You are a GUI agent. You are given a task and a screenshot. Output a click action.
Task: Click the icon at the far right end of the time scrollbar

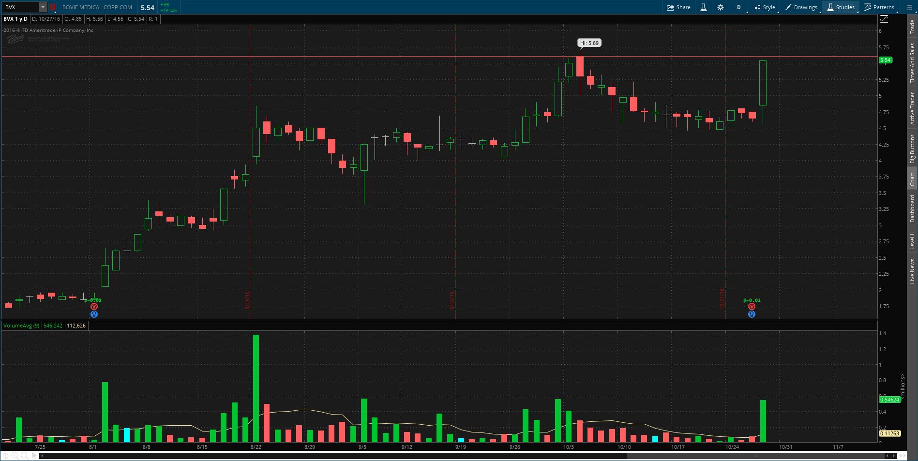pyautogui.click(x=903, y=456)
